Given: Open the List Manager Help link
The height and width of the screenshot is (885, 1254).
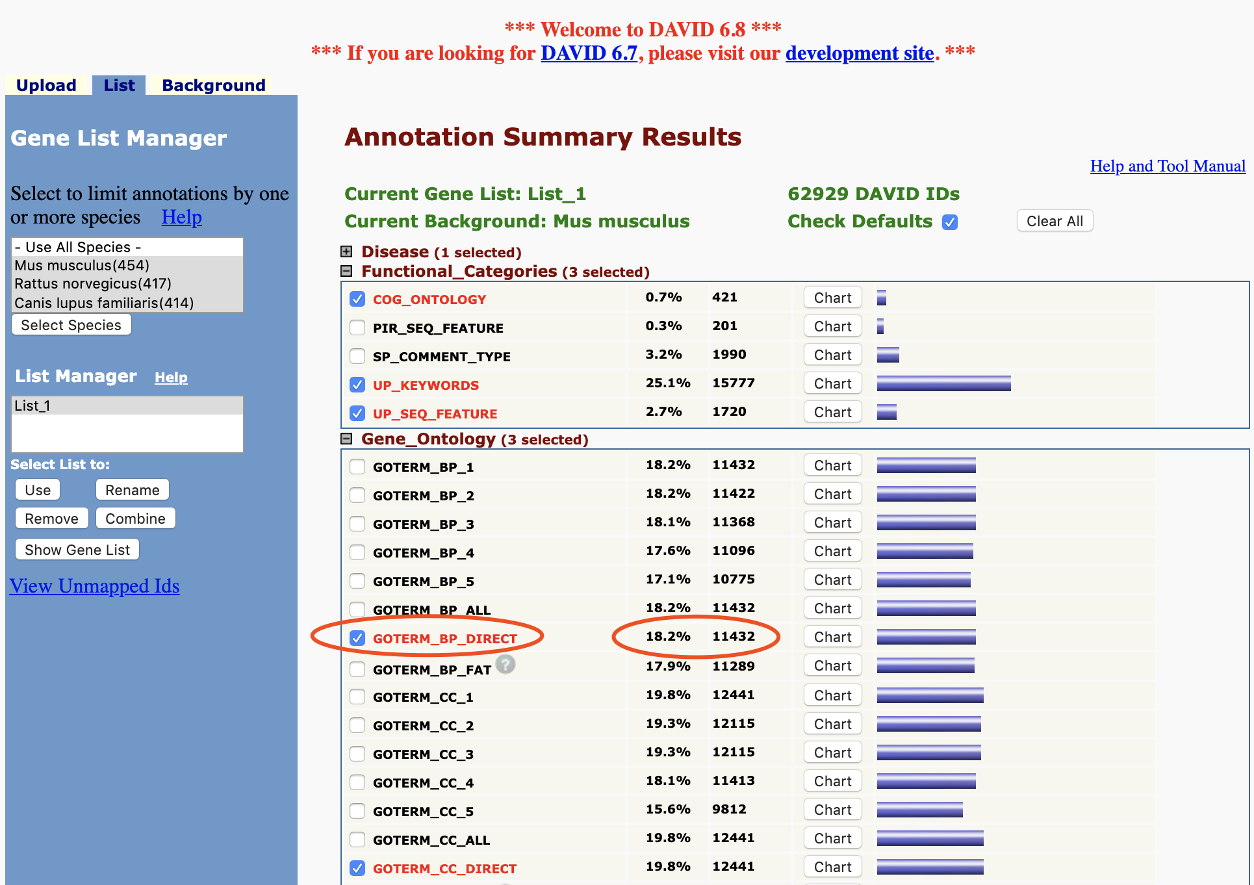Looking at the screenshot, I should pyautogui.click(x=171, y=378).
